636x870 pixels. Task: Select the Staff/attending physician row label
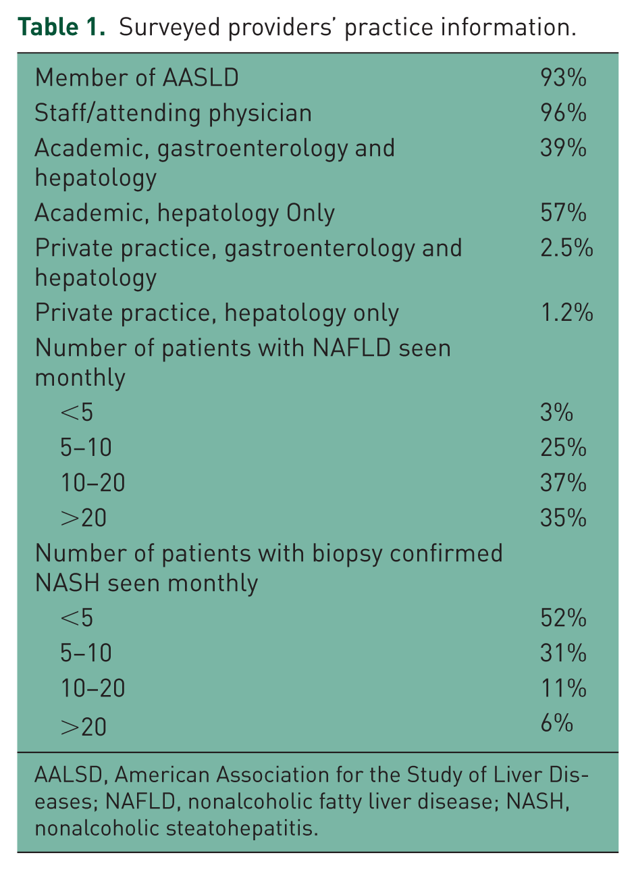point(174,113)
